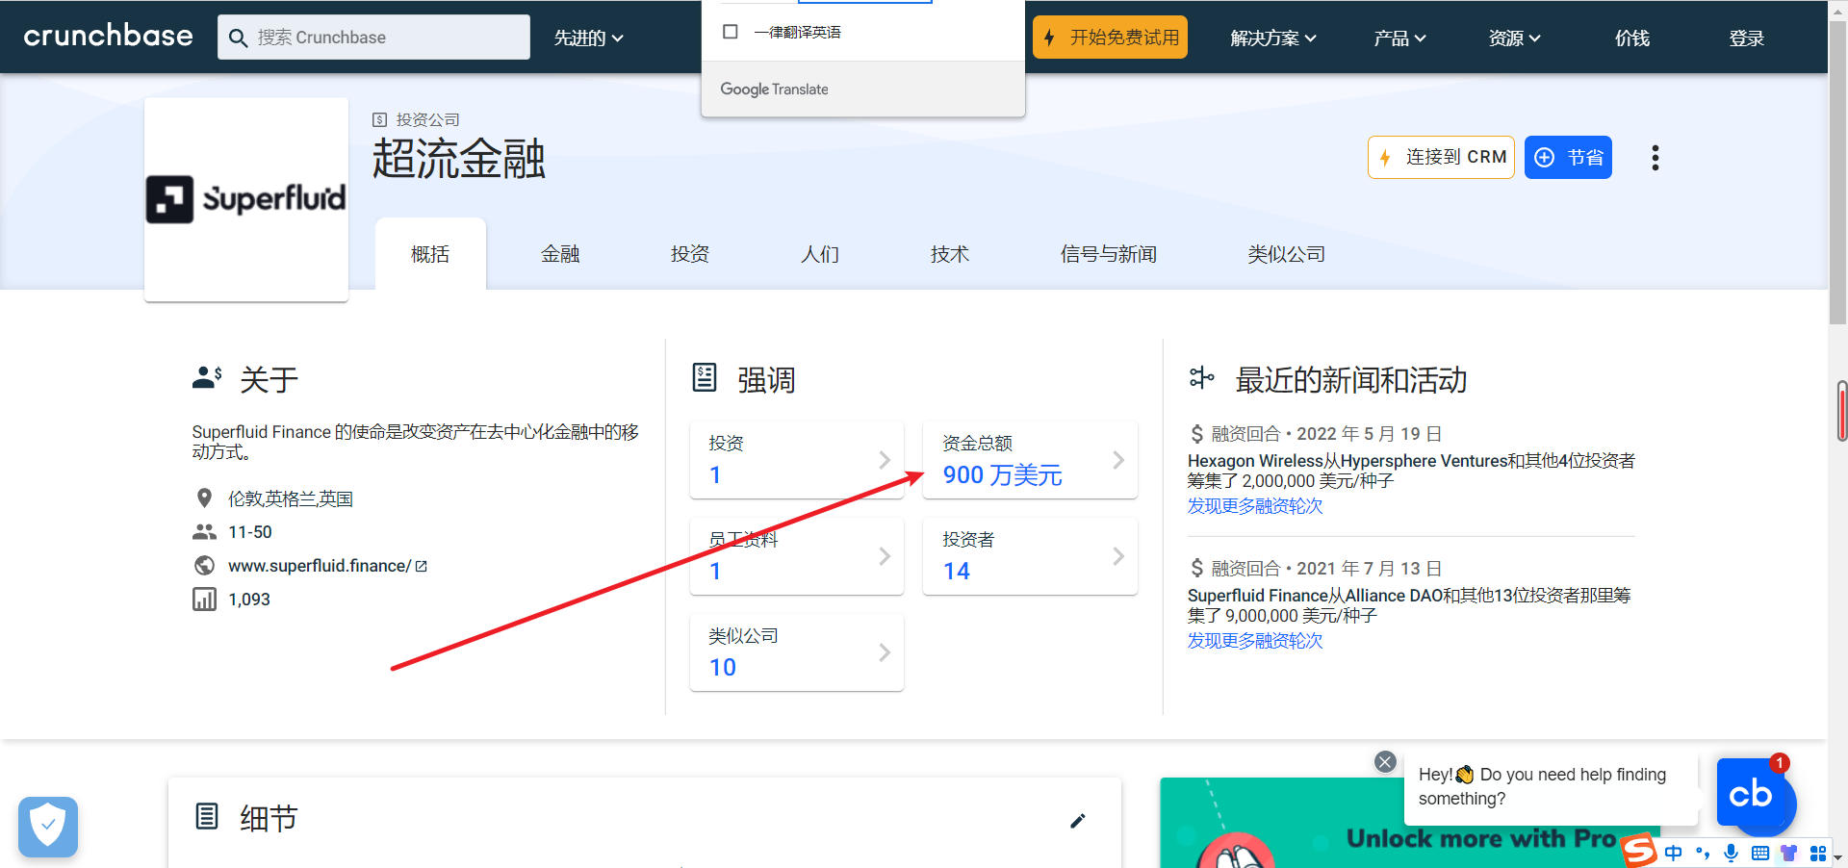This screenshot has height=868, width=1848.
Task: Click dollar icon of 2021 funding round
Action: [x=1196, y=569]
